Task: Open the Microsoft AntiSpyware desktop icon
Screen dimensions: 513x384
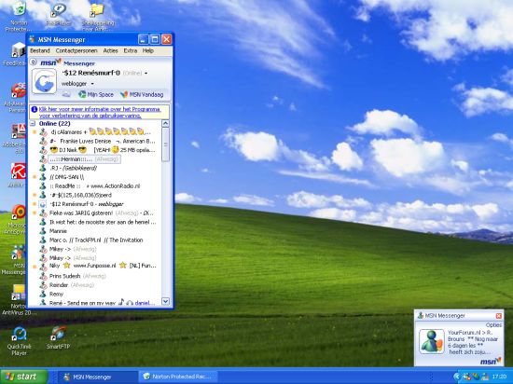Action: 16,220
